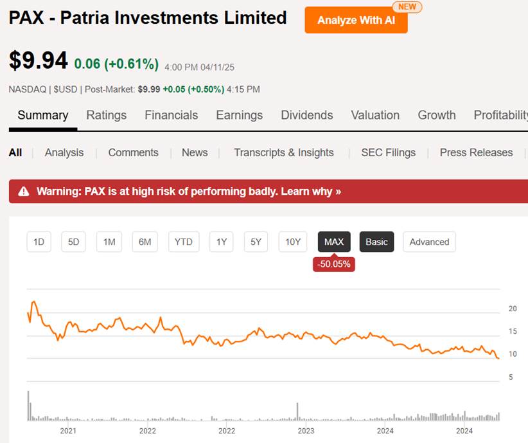This screenshot has height=443, width=528.
Task: Set chart range to 10Y
Action: 293,242
